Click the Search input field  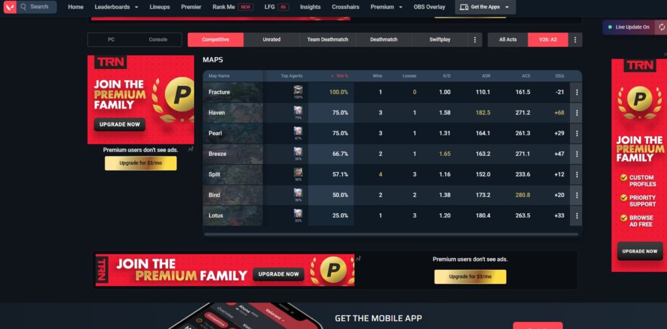click(36, 7)
